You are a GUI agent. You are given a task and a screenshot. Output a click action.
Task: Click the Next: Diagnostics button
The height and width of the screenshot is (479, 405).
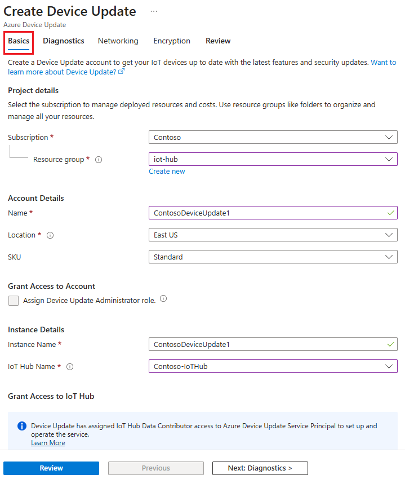click(260, 468)
